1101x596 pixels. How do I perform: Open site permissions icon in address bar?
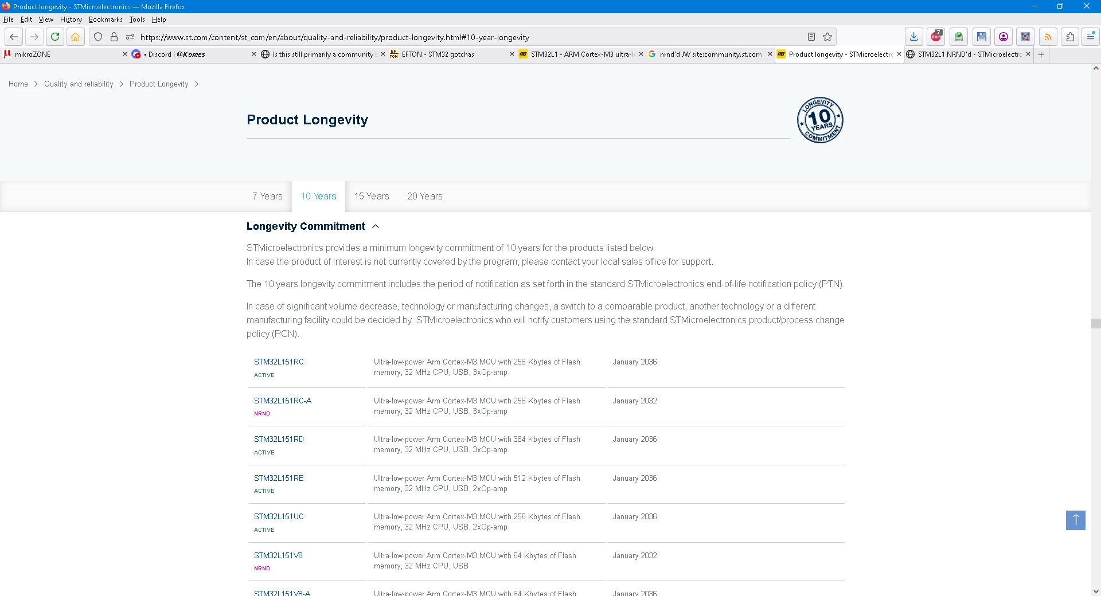pyautogui.click(x=130, y=37)
